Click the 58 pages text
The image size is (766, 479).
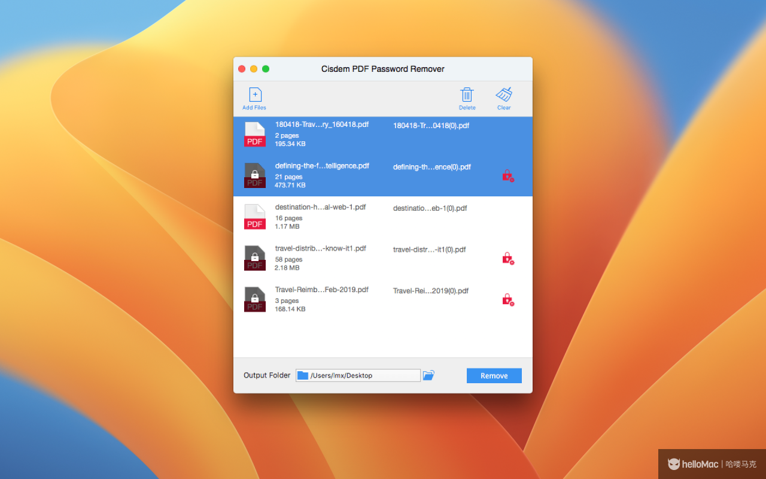[288, 260]
